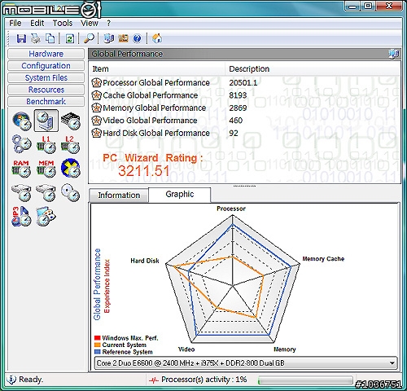The width and height of the screenshot is (407, 391).
Task: Select the Cache Global Performance row
Action: (x=245, y=95)
